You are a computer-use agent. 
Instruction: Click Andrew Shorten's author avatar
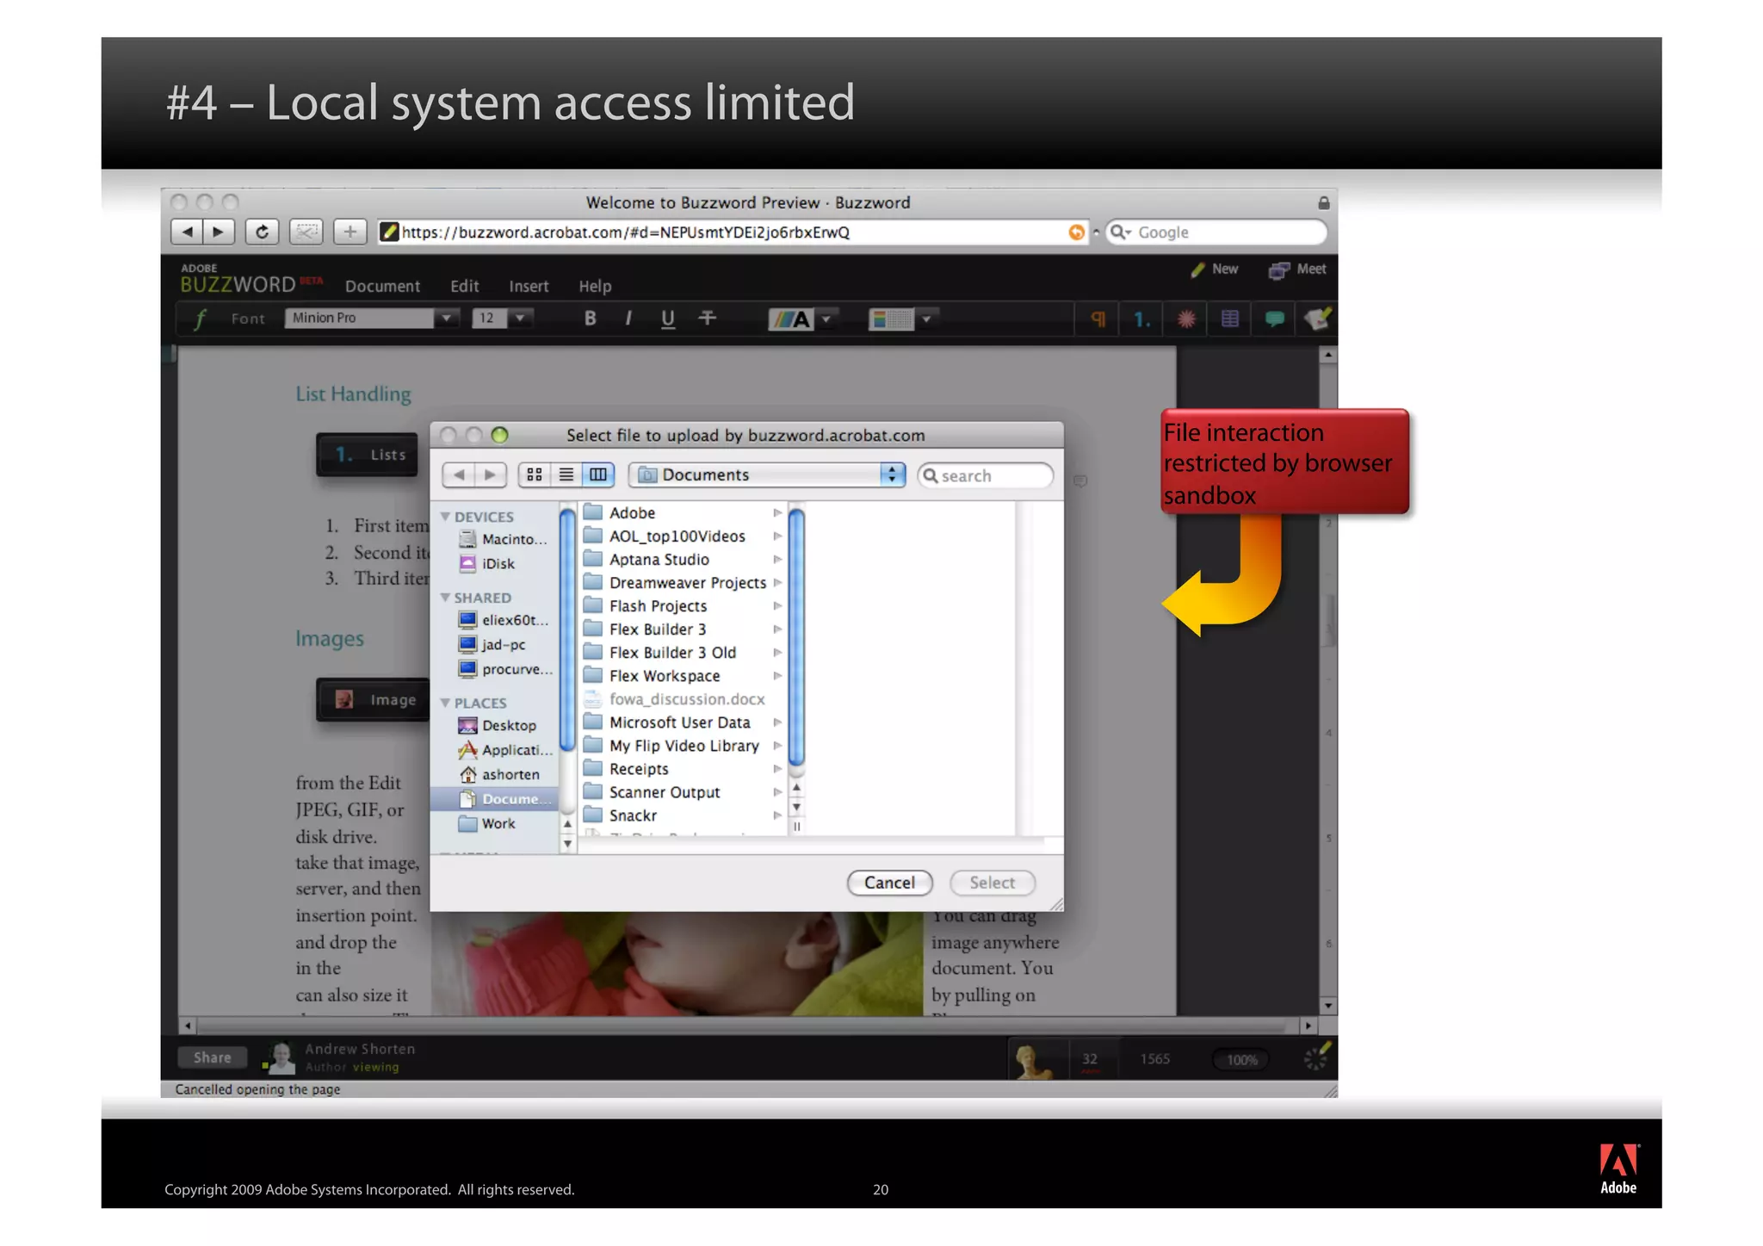coord(281,1057)
